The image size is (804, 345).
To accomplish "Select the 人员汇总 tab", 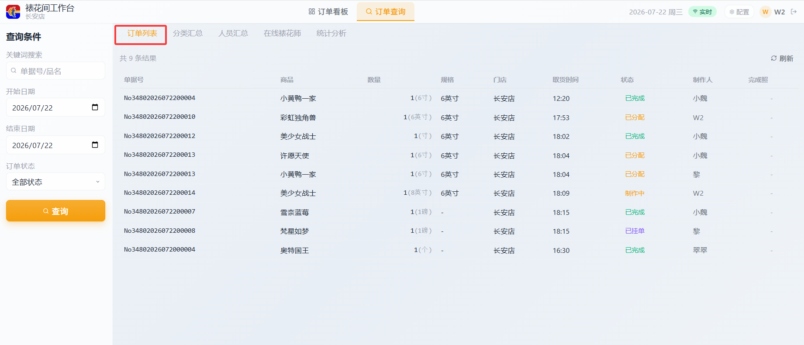I will [x=233, y=34].
